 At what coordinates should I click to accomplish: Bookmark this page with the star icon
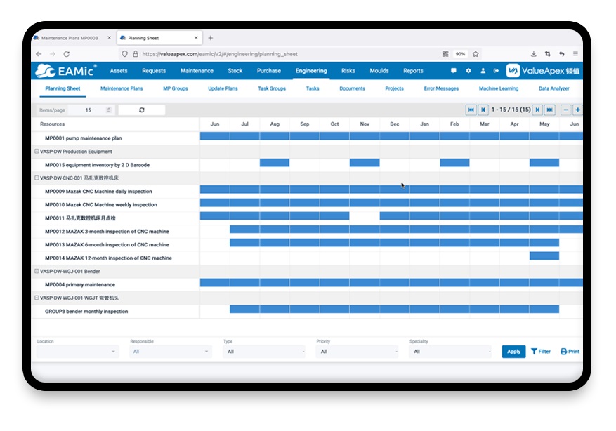coord(476,54)
